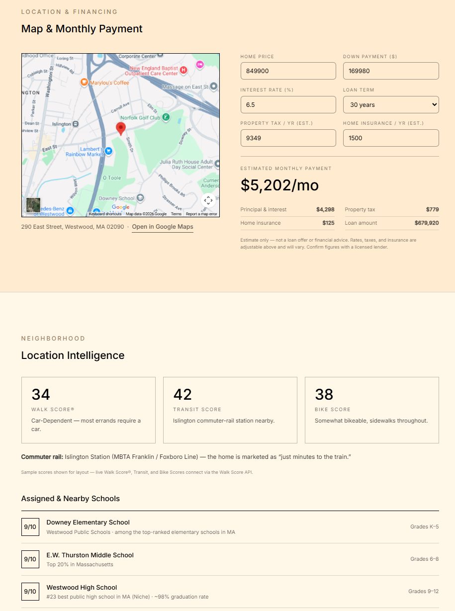
Task: Open the map Terms link
Action: point(176,214)
